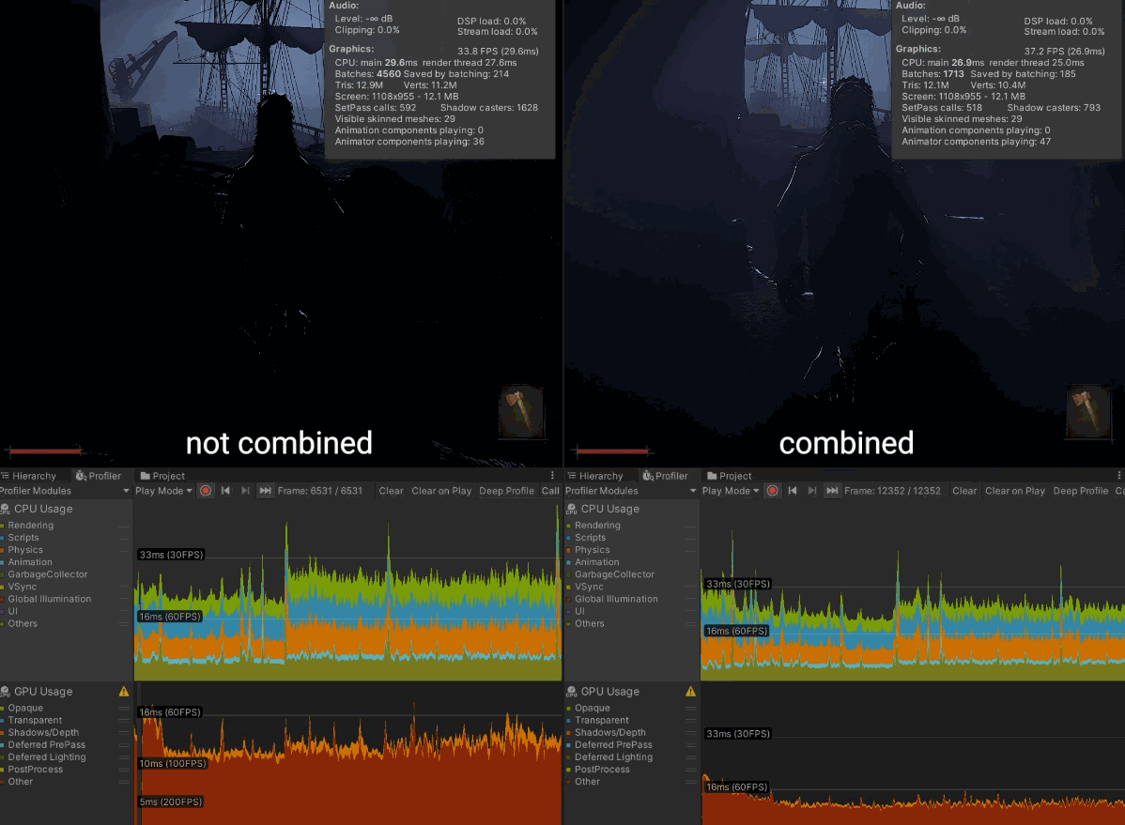Viewport: 1125px width, 825px height.
Task: Jump to current frame in the right Profiler
Action: click(832, 491)
